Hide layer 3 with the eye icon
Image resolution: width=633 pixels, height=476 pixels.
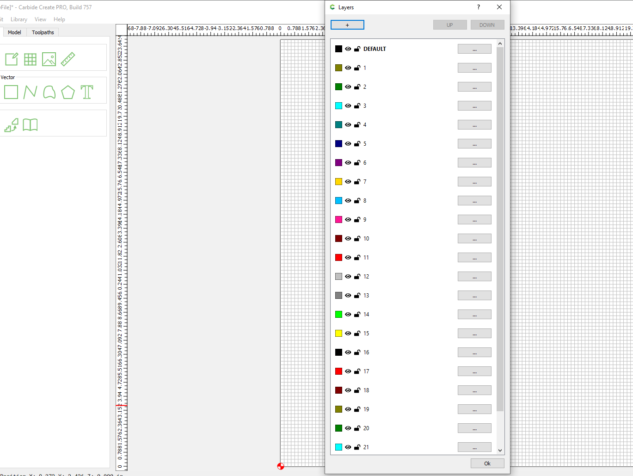(348, 106)
